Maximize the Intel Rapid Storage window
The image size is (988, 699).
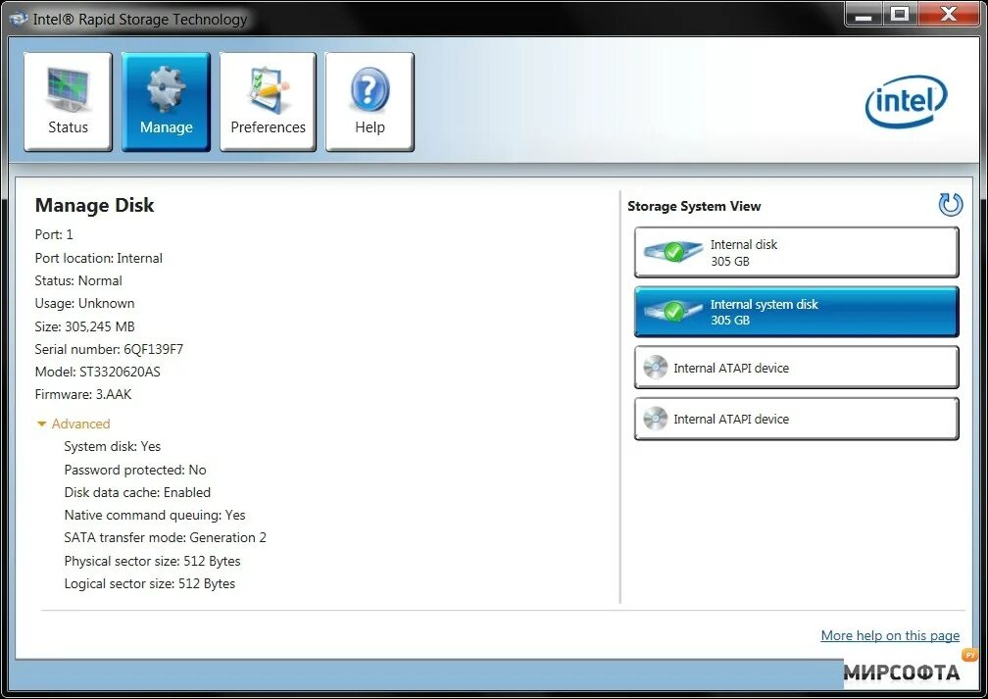900,15
